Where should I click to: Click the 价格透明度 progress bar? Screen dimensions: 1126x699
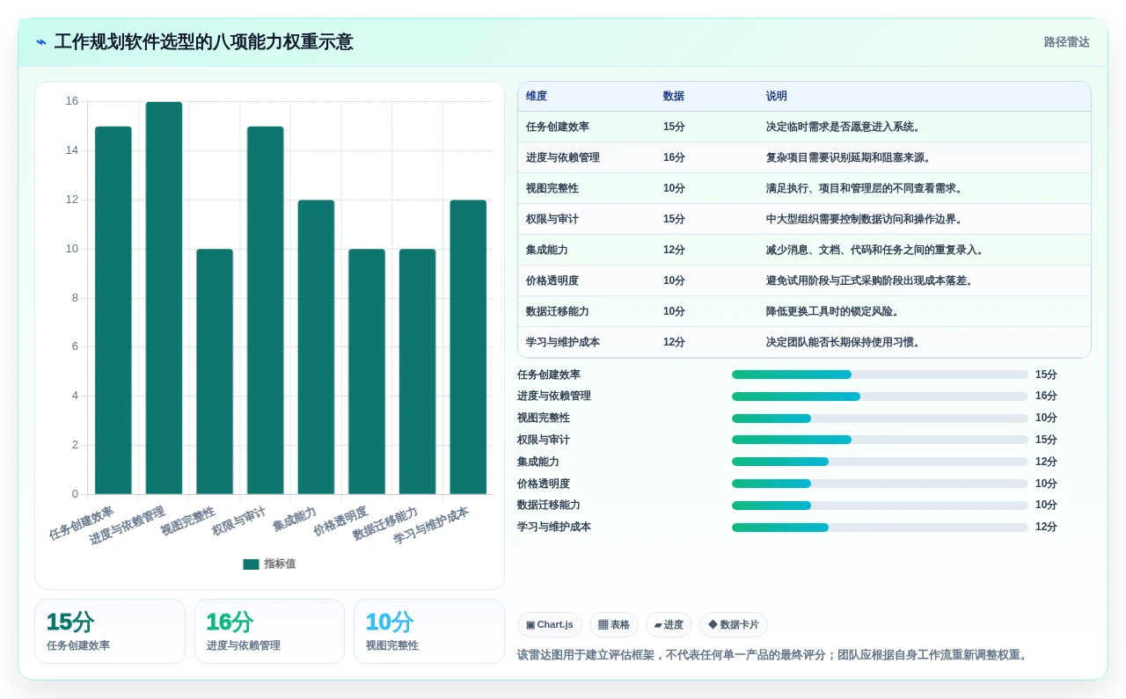[x=880, y=484]
